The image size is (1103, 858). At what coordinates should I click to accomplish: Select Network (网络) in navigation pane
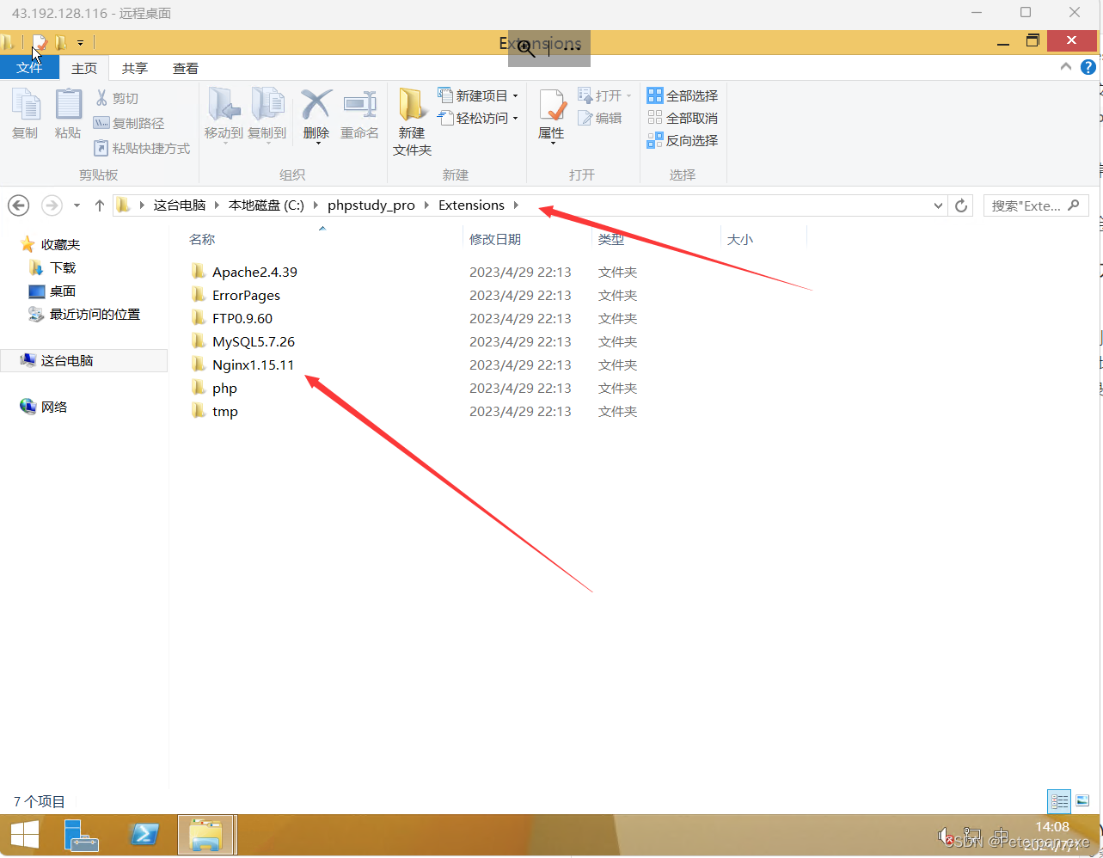[x=53, y=407]
